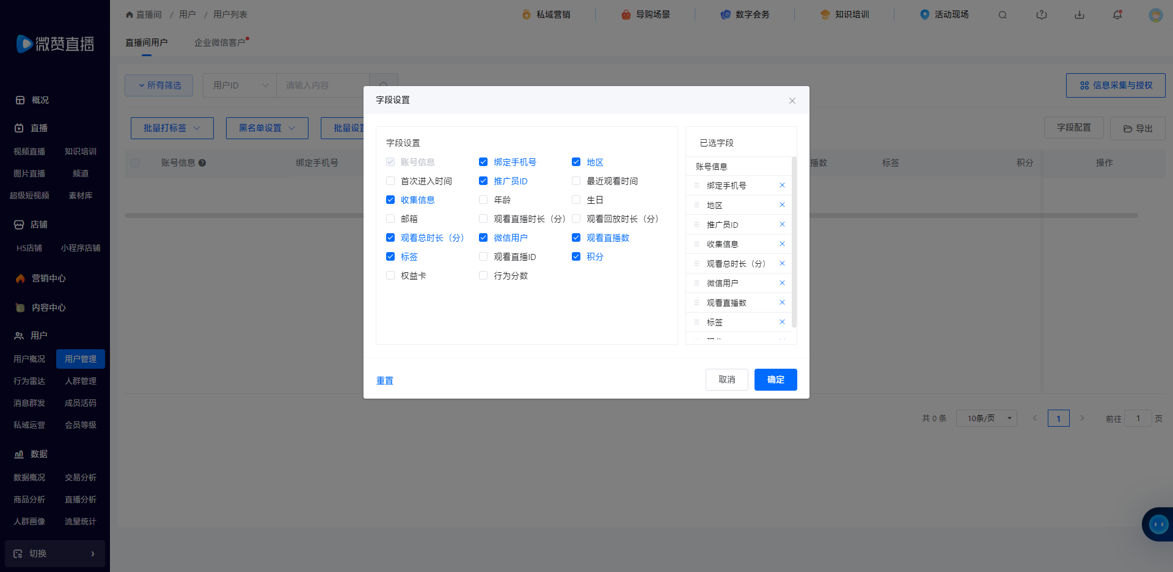Expand the 批量打标签 dropdown

tap(172, 128)
